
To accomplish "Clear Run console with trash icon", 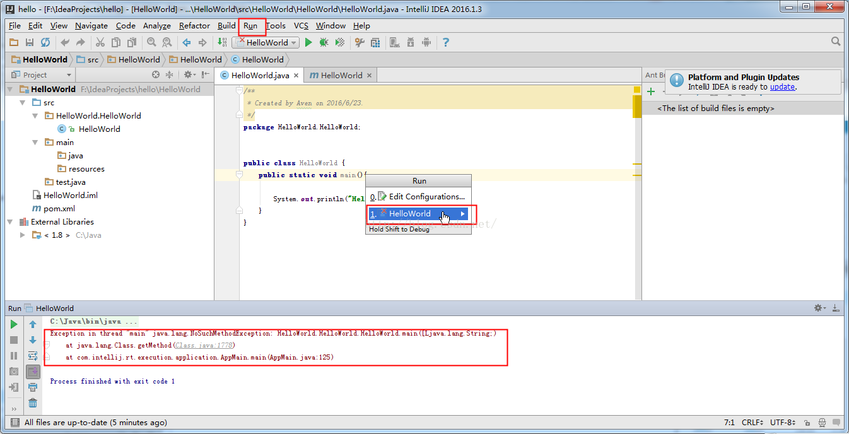I will [x=33, y=403].
